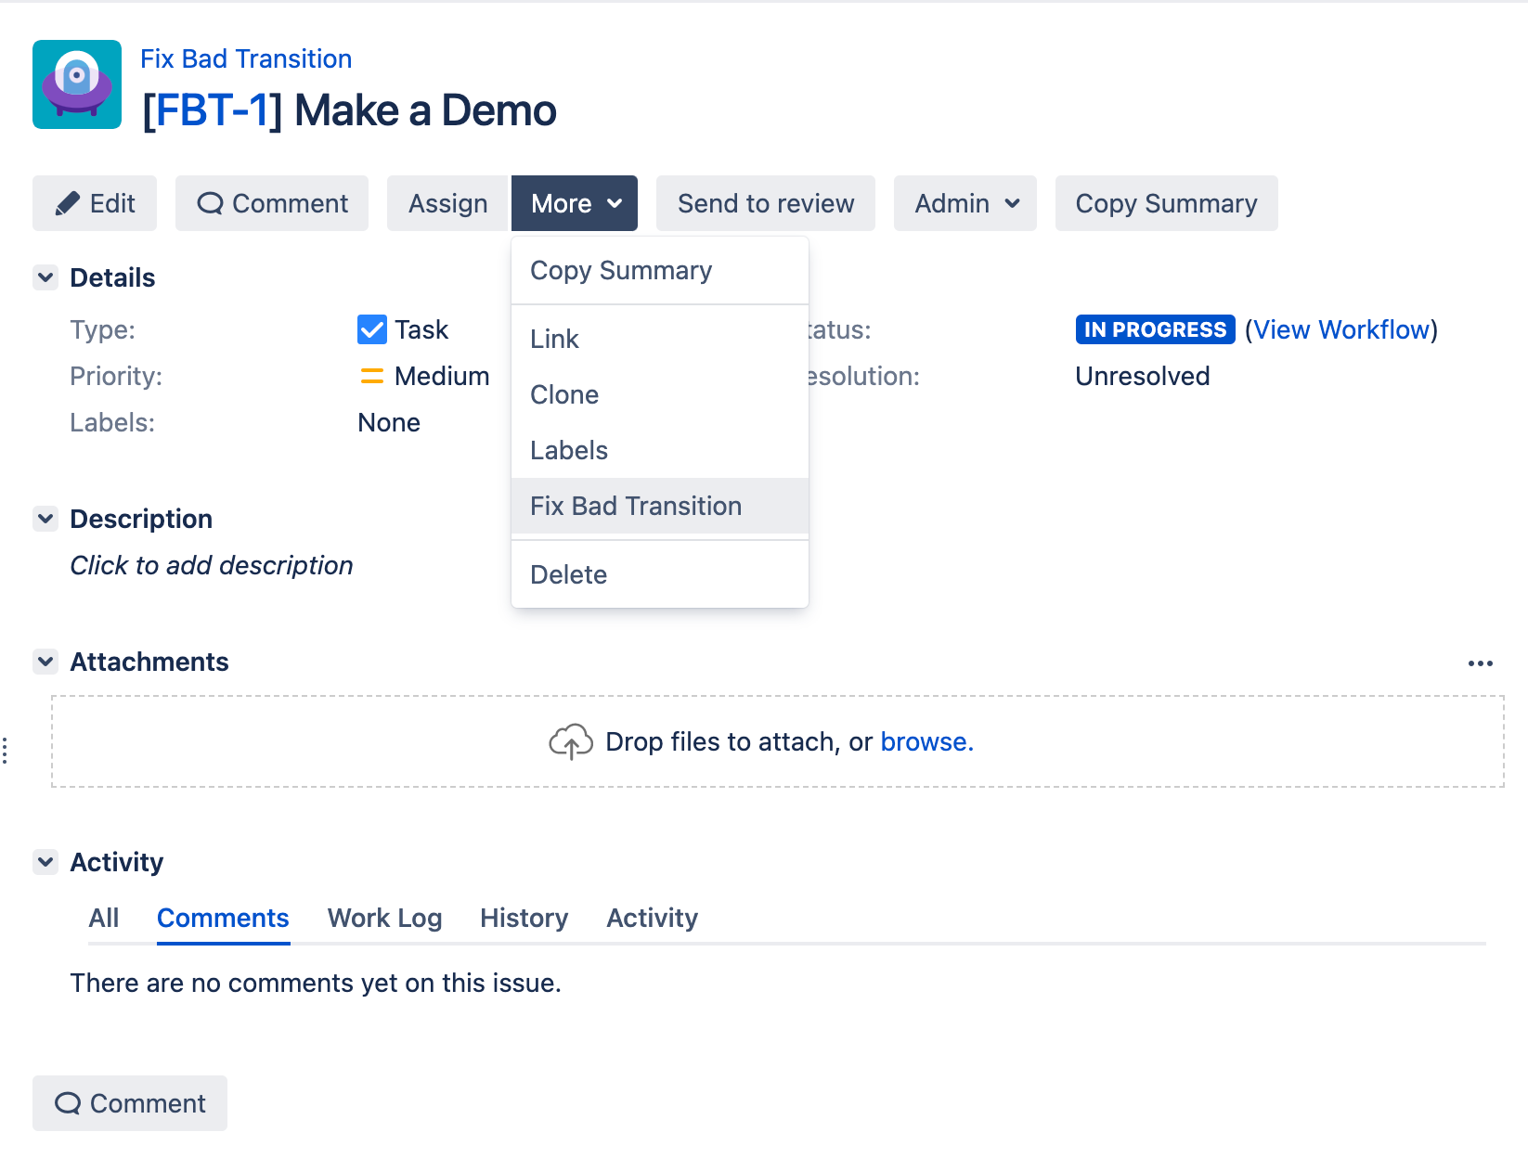Open the Admin dropdown
Viewport: 1528px width, 1158px height.
[x=965, y=203]
